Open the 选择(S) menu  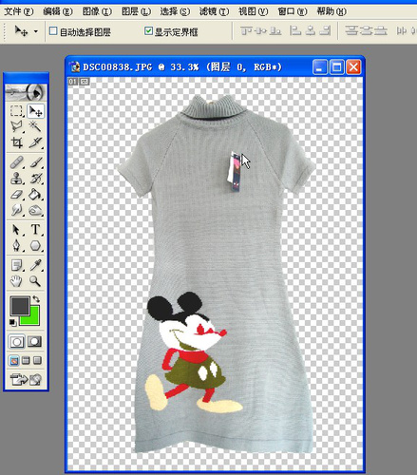(x=175, y=11)
